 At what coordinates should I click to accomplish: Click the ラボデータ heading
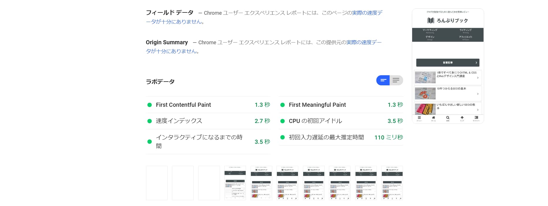click(x=160, y=82)
